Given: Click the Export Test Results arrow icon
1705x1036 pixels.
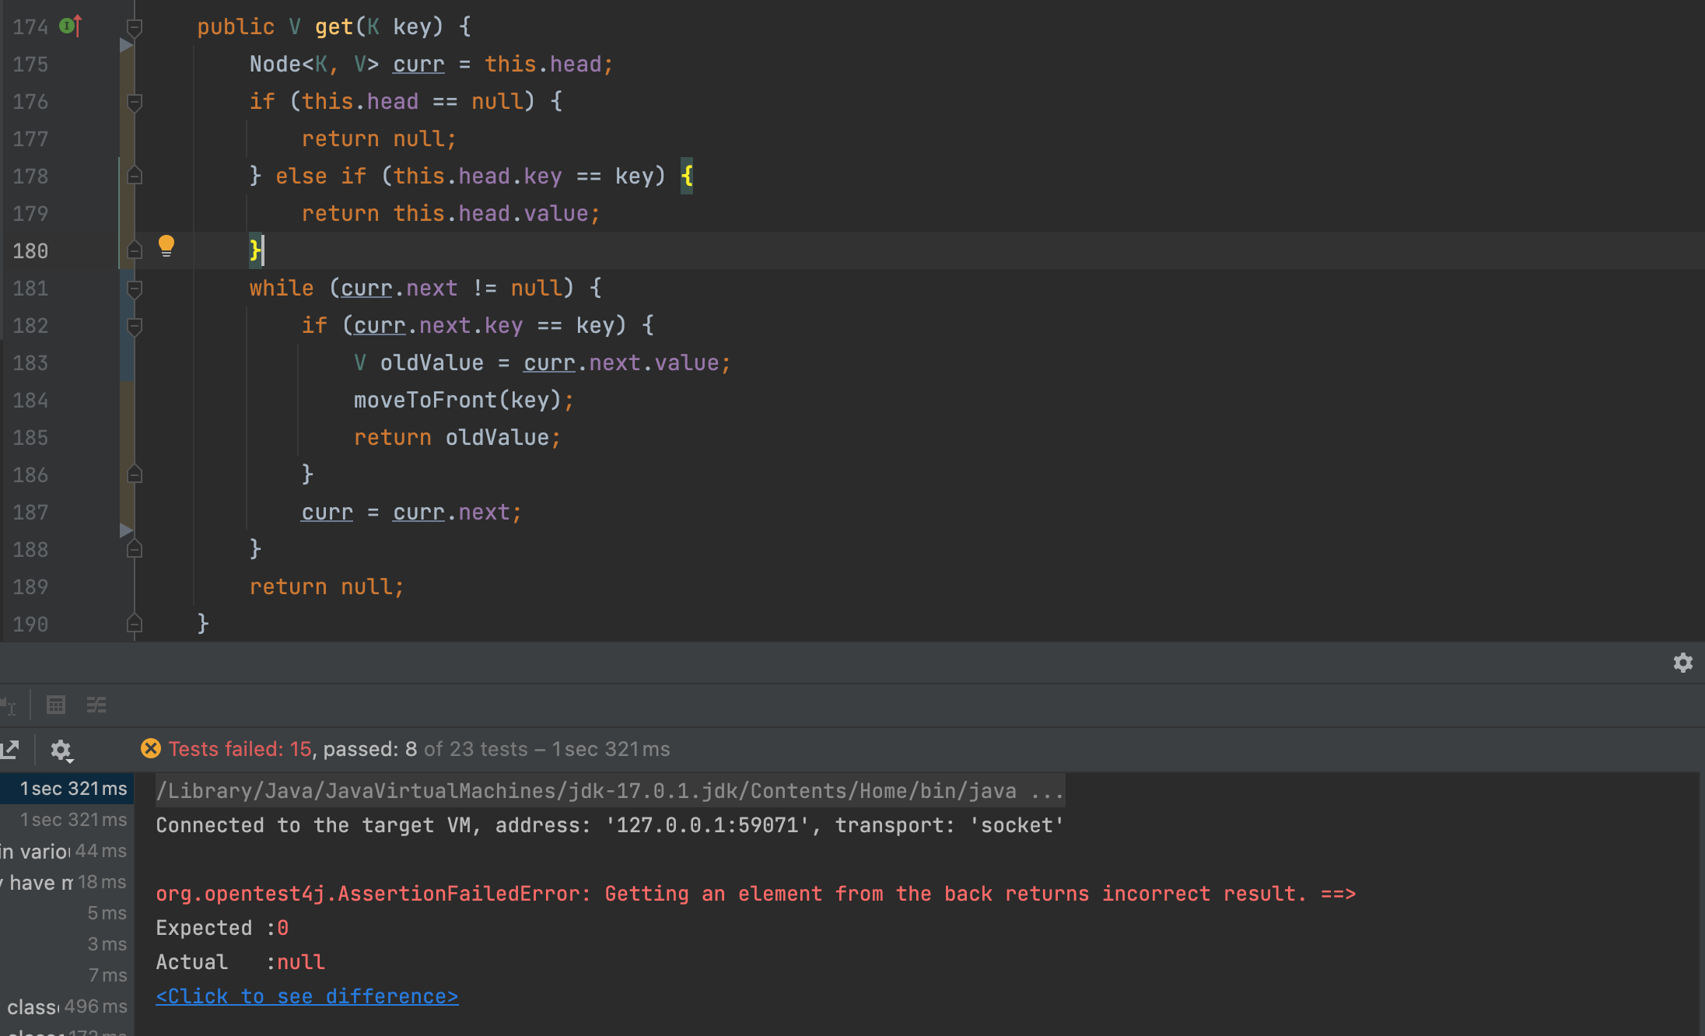Looking at the screenshot, I should [x=10, y=750].
